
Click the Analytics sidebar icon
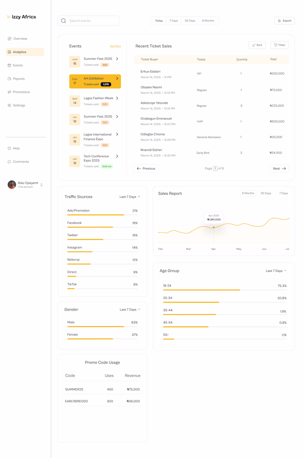[9, 52]
